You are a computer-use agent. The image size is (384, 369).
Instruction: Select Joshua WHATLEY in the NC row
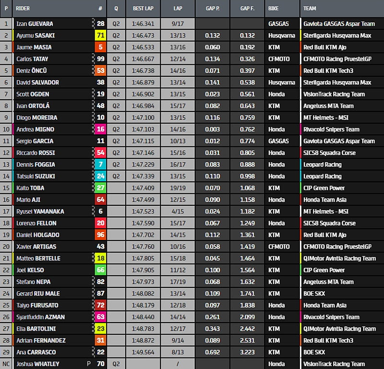coord(37,364)
